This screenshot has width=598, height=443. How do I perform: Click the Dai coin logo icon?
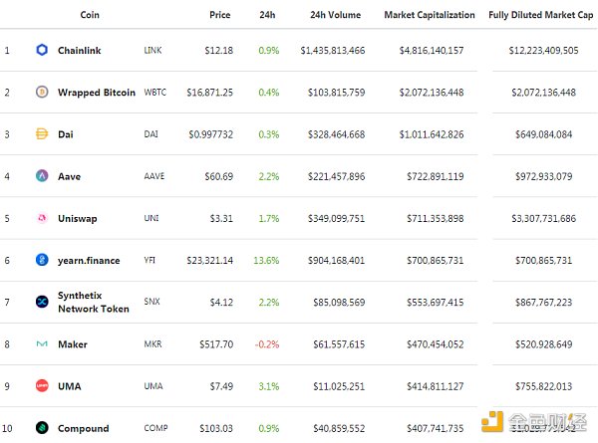(42, 134)
